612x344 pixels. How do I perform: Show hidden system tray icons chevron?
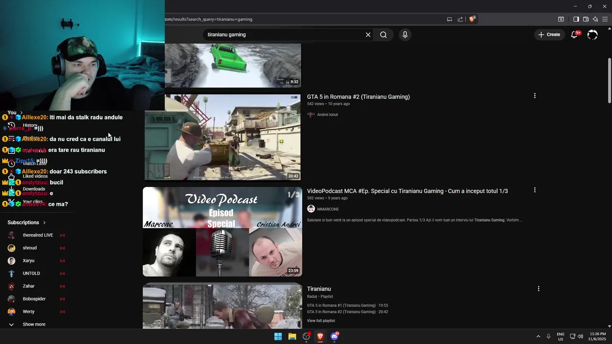point(538,336)
